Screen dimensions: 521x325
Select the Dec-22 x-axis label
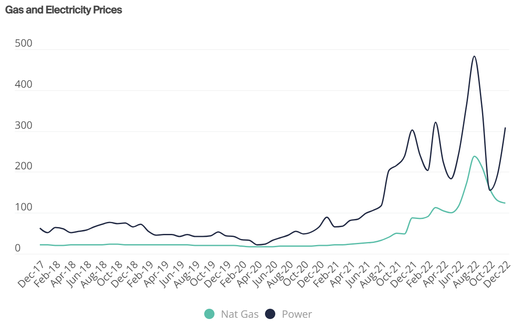point(497,272)
